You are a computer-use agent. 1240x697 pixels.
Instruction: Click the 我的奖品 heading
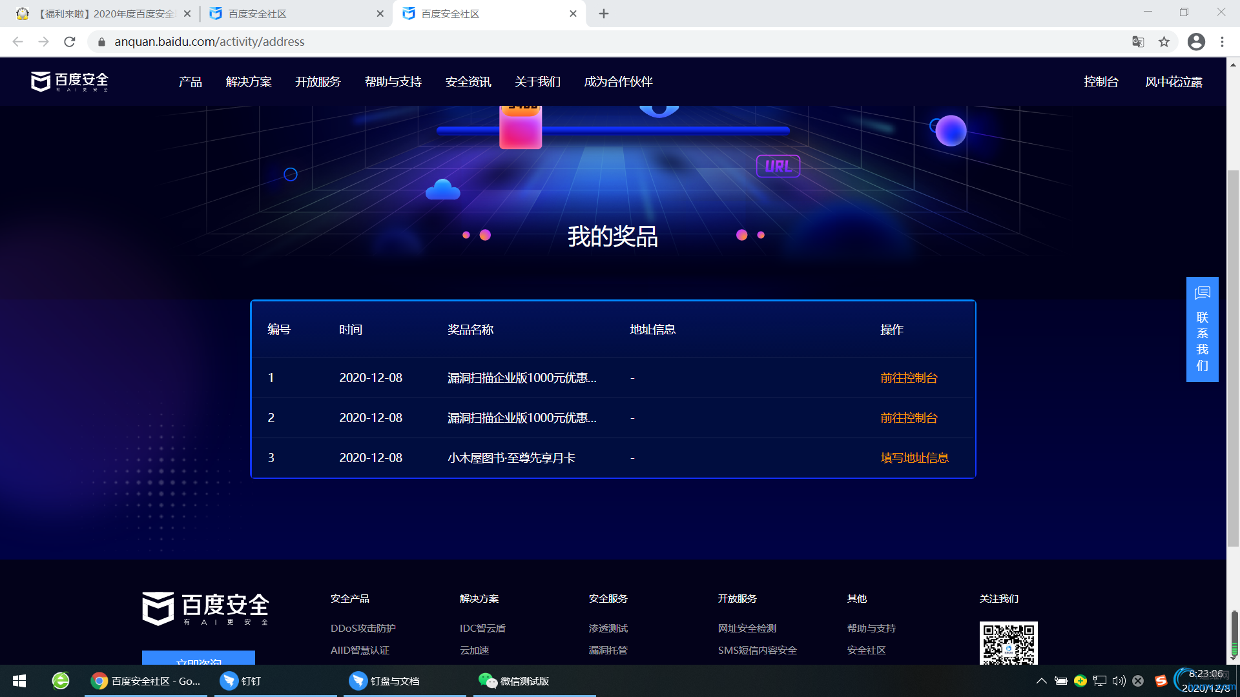[x=612, y=237]
